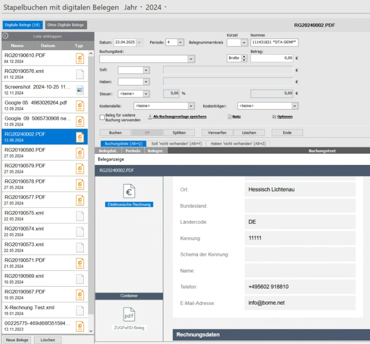This screenshot has width=370, height=344.
Task: Click the Container section header
Action: point(129,296)
